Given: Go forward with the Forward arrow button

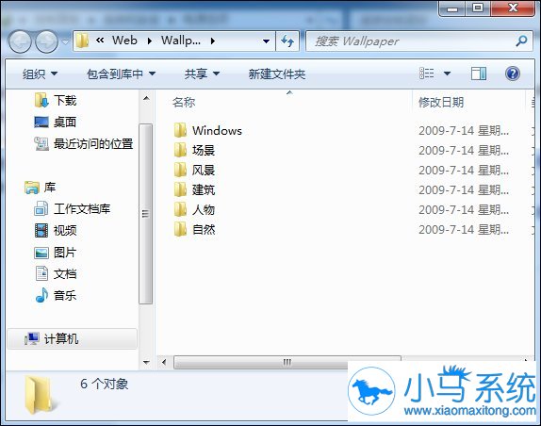Looking at the screenshot, I should (x=46, y=41).
